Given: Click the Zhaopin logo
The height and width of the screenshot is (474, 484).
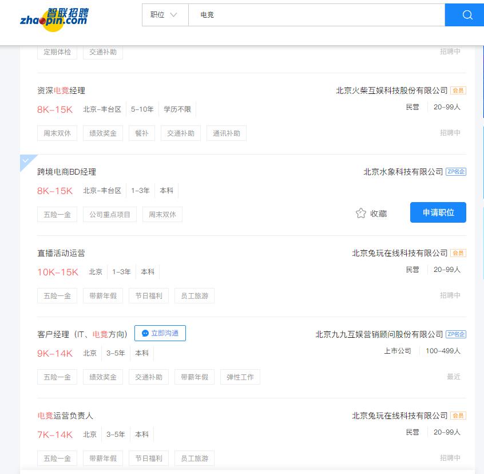Looking at the screenshot, I should (54, 17).
